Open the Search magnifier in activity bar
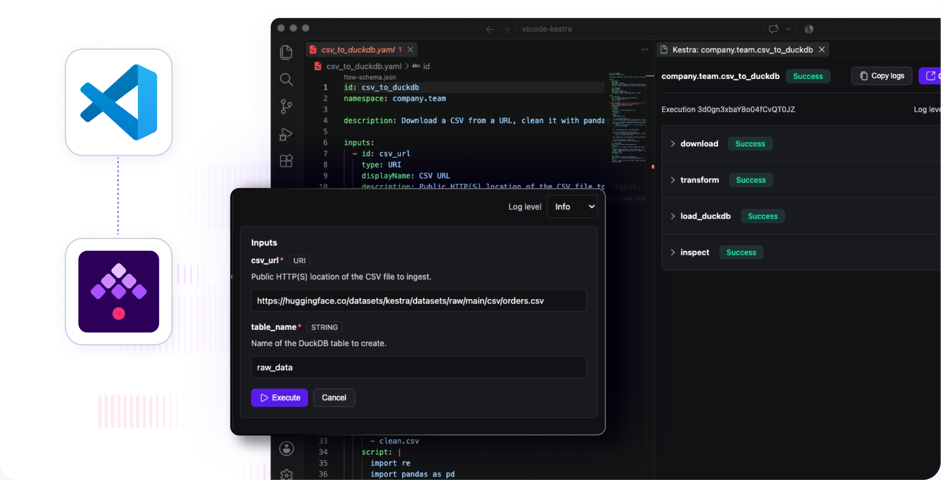This screenshot has width=941, height=480. pyautogui.click(x=287, y=80)
